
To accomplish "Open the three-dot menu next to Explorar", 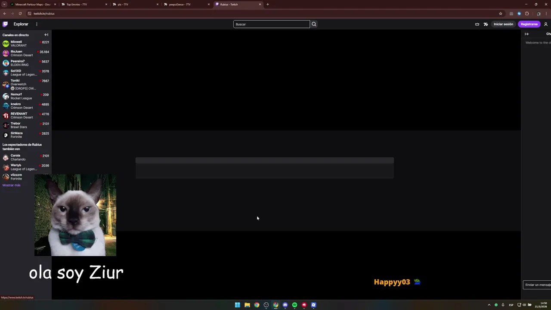I will pyautogui.click(x=37, y=24).
